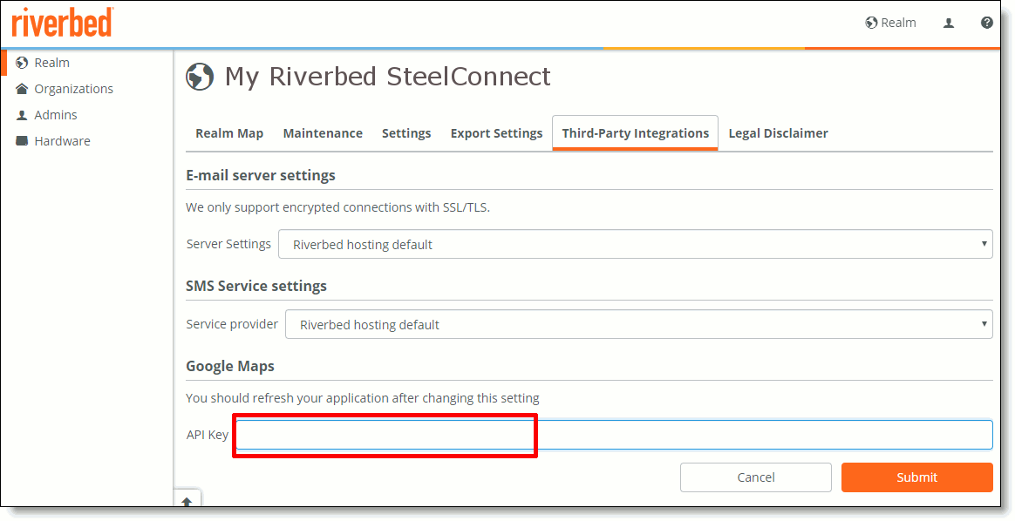Expand the Server Settings dropdown
Screen dimensions: 1015x521
pyautogui.click(x=635, y=245)
